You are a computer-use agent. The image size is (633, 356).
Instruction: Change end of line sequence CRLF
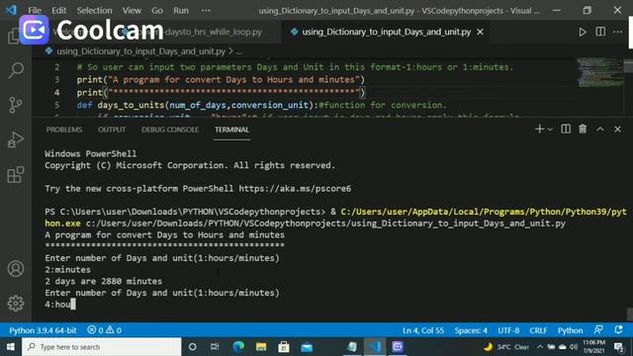pyautogui.click(x=538, y=330)
